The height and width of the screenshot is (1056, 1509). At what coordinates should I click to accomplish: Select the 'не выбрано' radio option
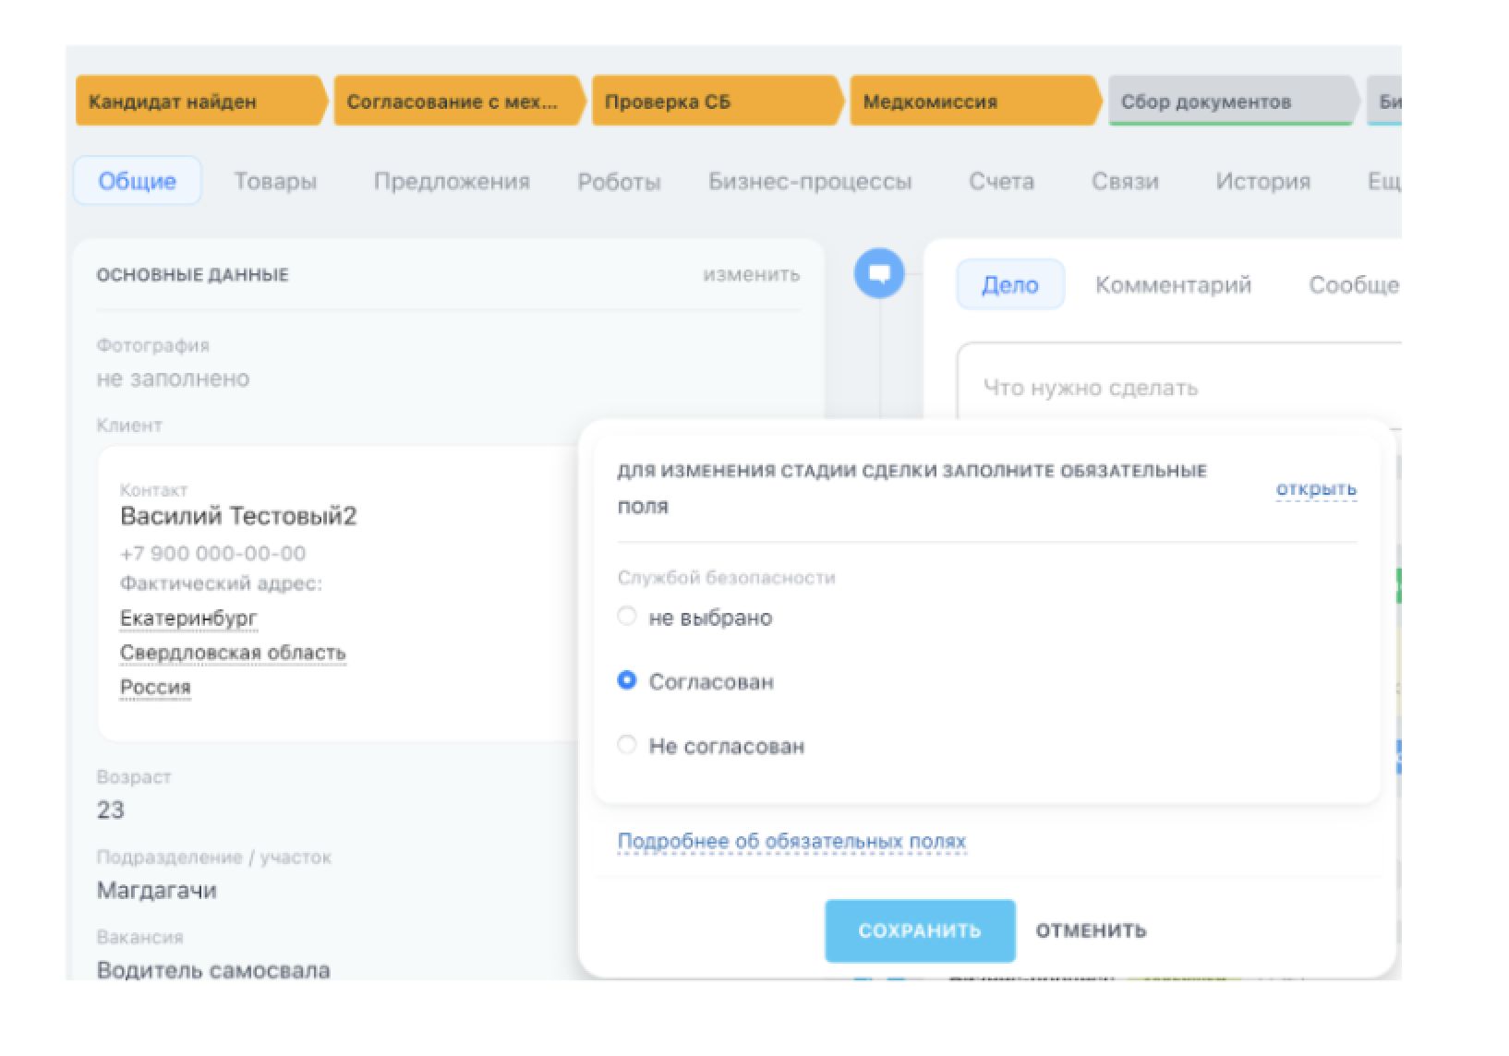[627, 617]
